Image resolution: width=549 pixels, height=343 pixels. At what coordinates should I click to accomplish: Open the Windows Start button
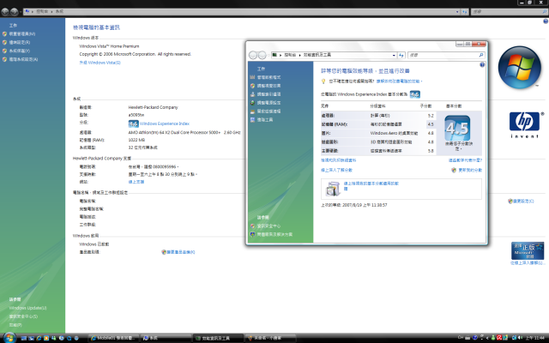(x=9, y=338)
